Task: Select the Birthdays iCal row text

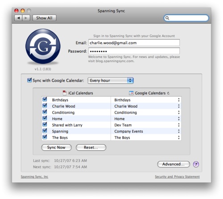Action: pos(60,100)
